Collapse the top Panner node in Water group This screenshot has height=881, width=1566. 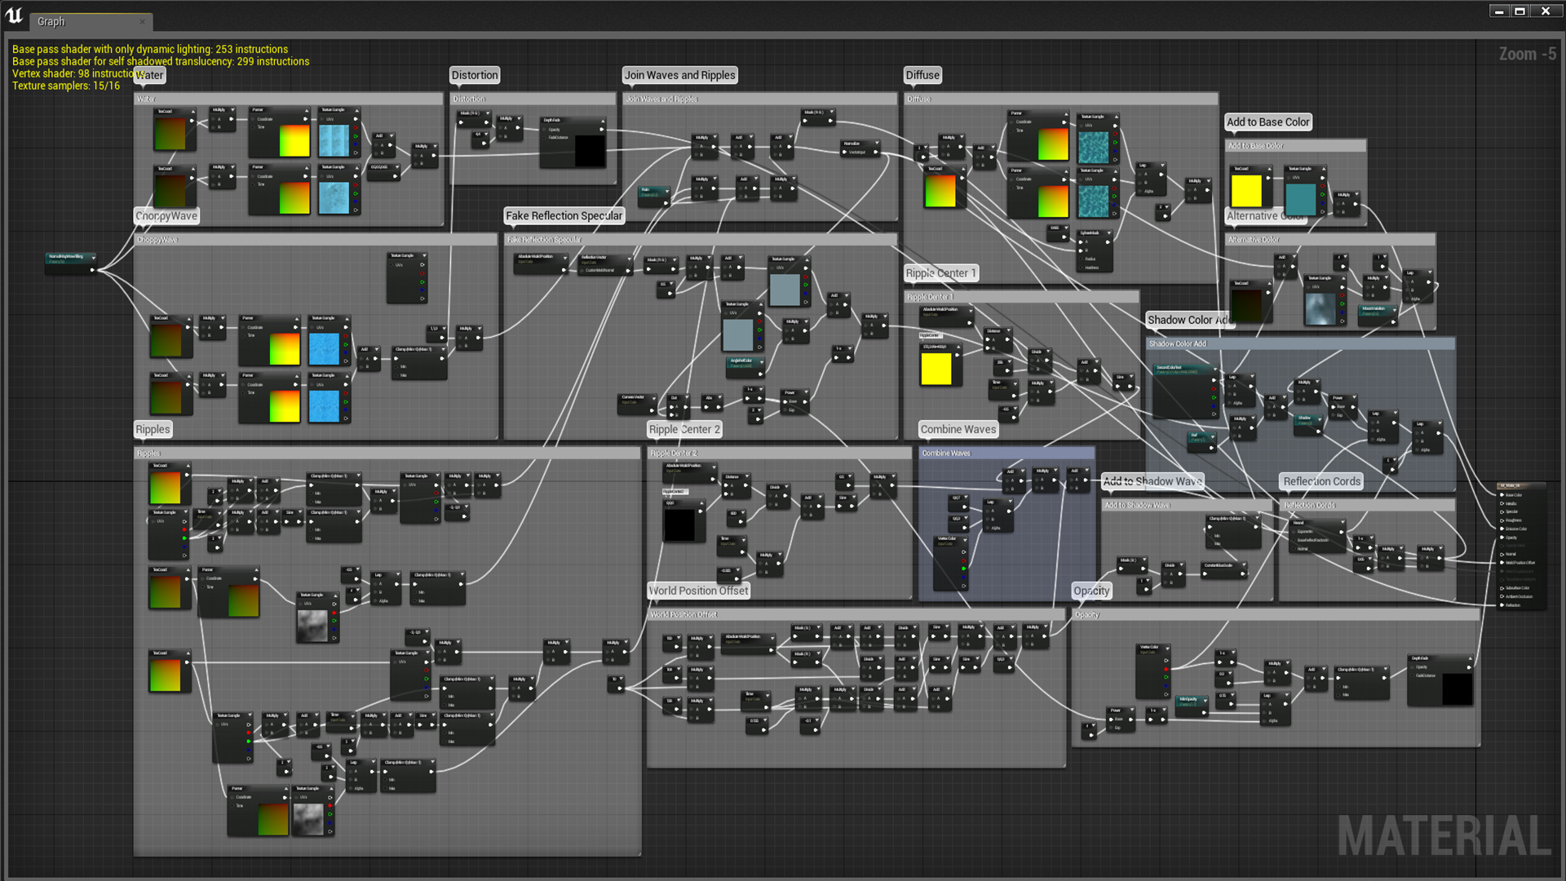pos(306,110)
